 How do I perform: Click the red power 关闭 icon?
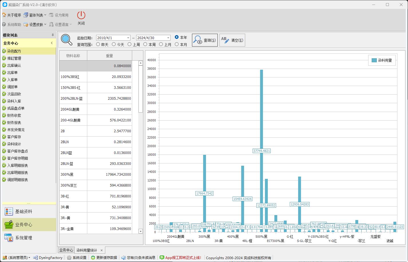coord(81,15)
